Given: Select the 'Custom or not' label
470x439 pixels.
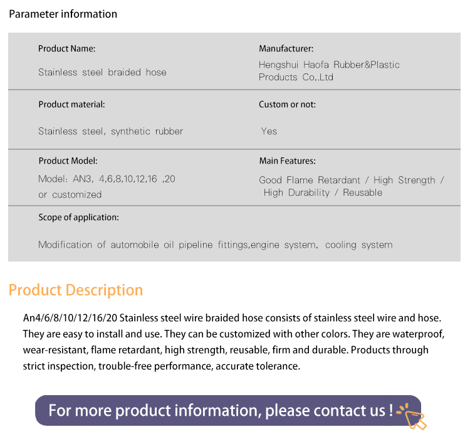Looking at the screenshot, I should point(287,105).
